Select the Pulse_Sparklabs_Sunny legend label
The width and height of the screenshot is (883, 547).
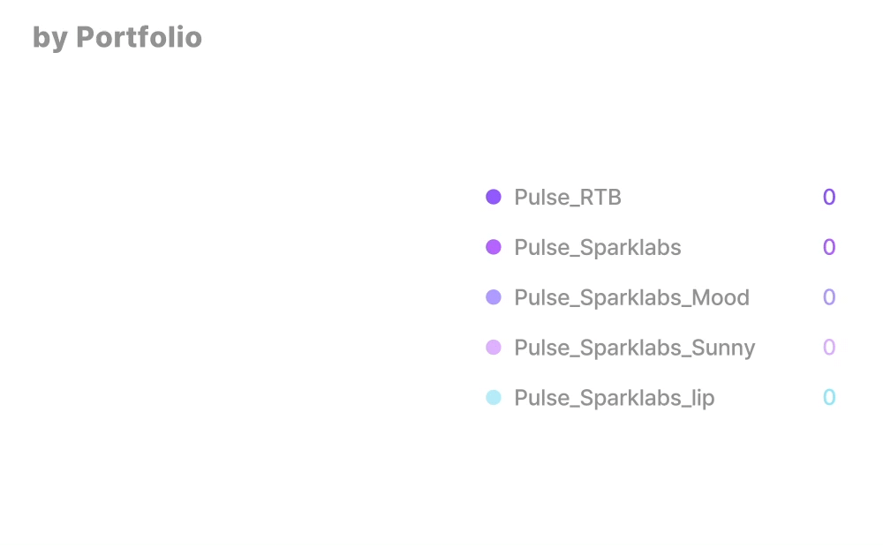[x=635, y=348]
